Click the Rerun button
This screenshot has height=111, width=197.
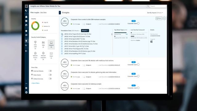coord(159,18)
